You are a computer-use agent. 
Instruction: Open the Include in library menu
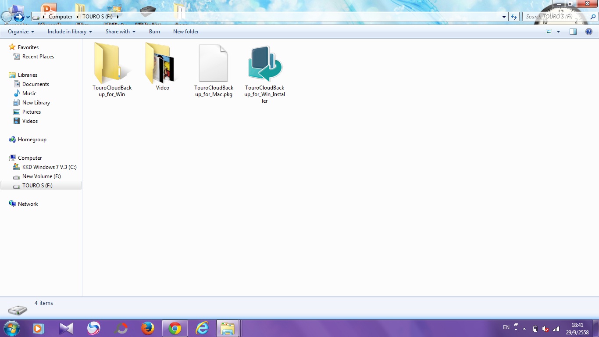[70, 32]
